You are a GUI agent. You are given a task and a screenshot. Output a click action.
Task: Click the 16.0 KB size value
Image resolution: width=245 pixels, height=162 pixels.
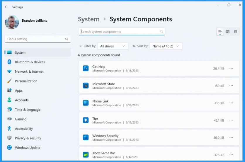[219, 138]
